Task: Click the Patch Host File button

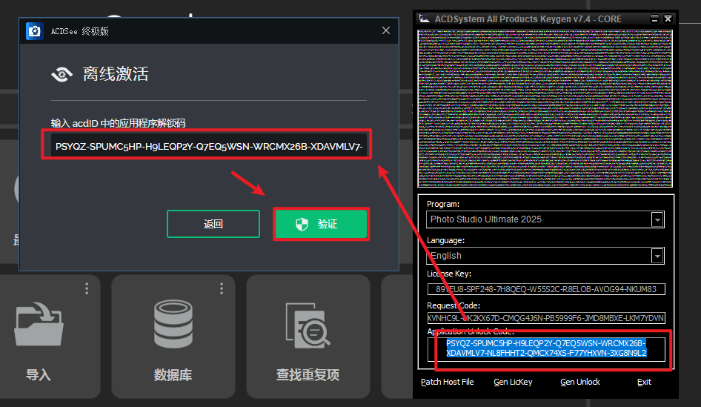Action: (x=447, y=382)
